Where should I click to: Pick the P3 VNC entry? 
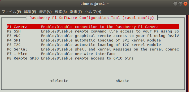93,36
